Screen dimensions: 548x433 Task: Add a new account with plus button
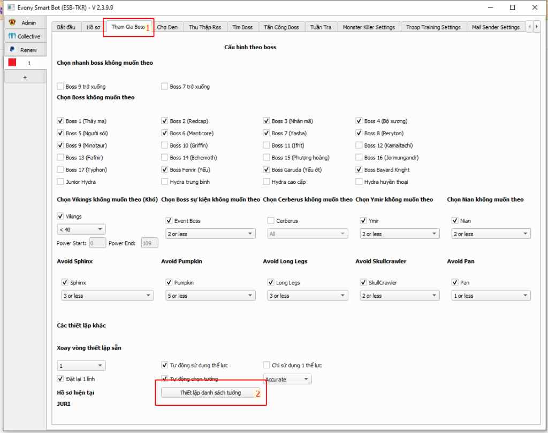point(25,78)
